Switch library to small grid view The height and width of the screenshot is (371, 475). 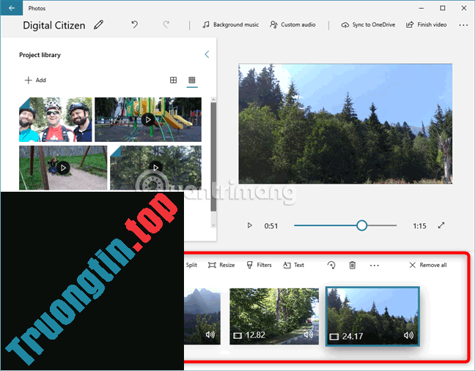coord(192,80)
